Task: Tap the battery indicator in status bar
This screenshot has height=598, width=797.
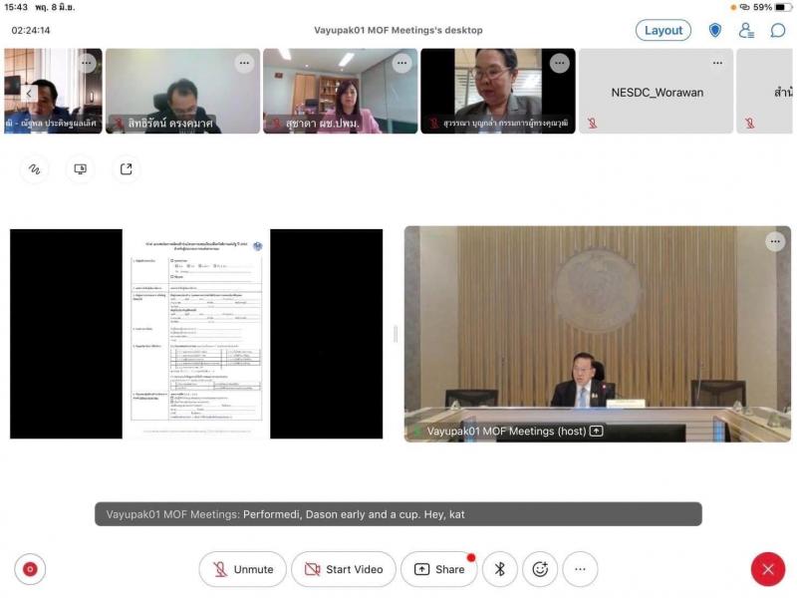Action: pyautogui.click(x=783, y=7)
